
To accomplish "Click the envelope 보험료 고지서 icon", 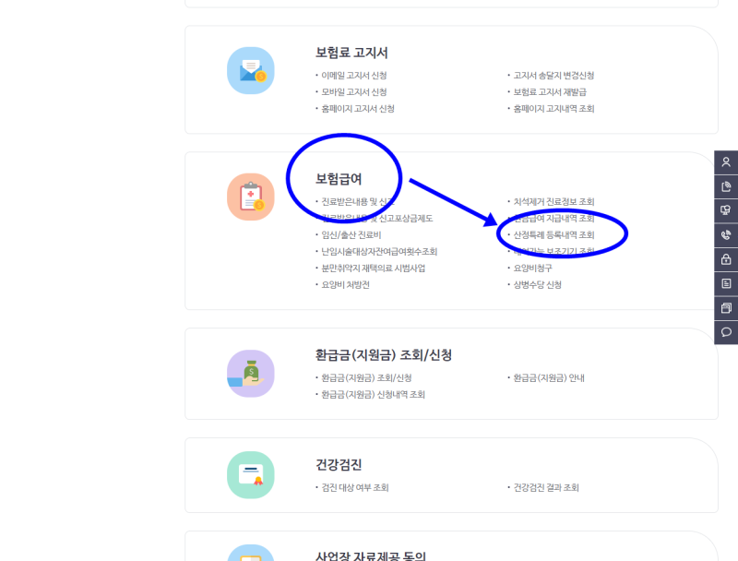I will click(x=251, y=70).
